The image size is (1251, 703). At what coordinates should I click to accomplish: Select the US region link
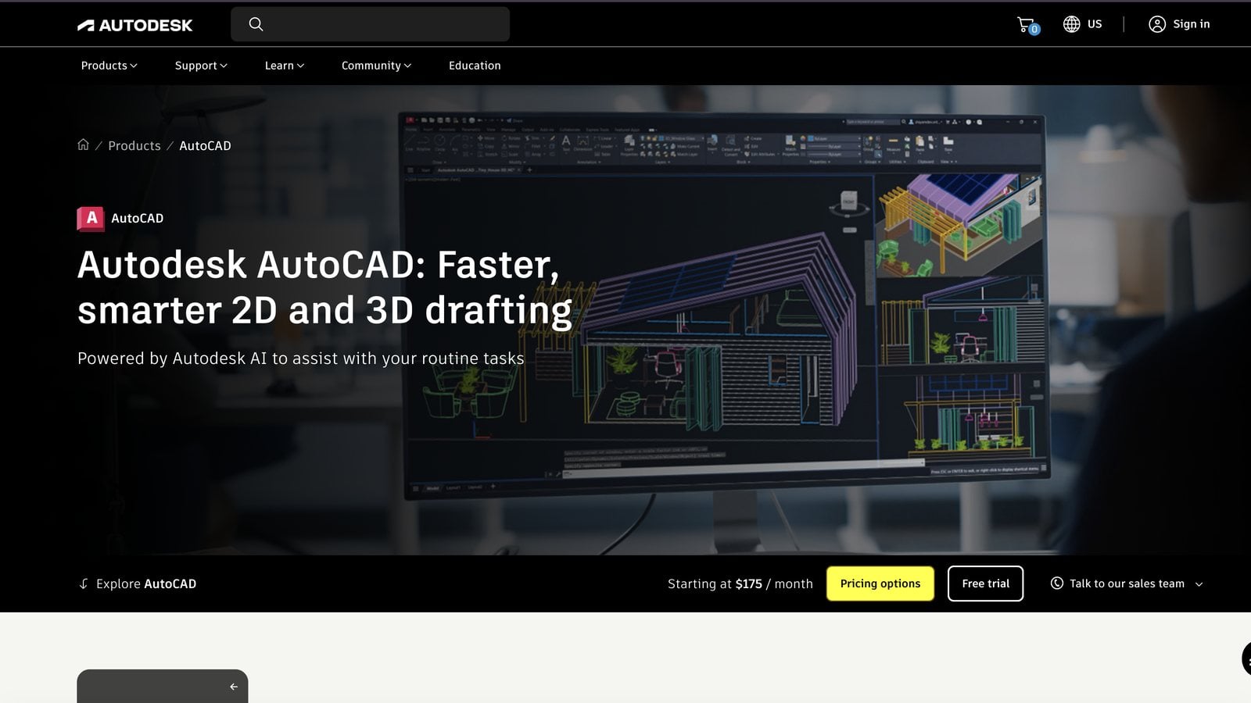(1095, 24)
